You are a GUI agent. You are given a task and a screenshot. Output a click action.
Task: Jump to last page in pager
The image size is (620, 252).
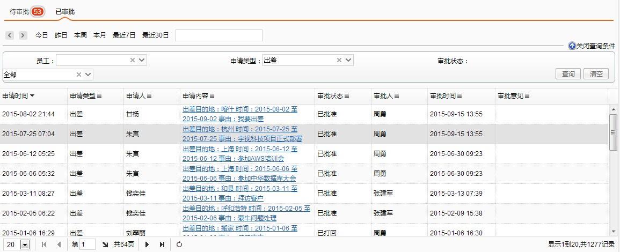[162, 244]
